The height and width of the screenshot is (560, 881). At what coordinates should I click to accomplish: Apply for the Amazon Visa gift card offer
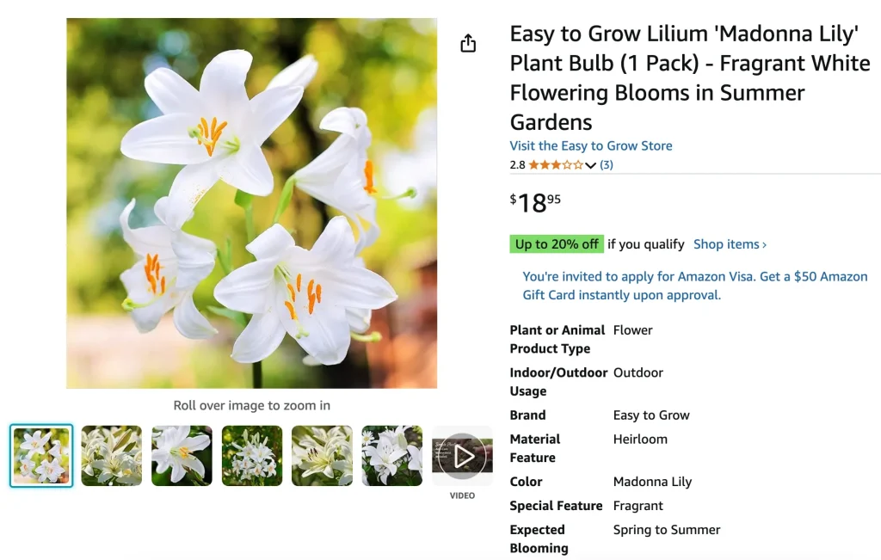pyautogui.click(x=694, y=286)
